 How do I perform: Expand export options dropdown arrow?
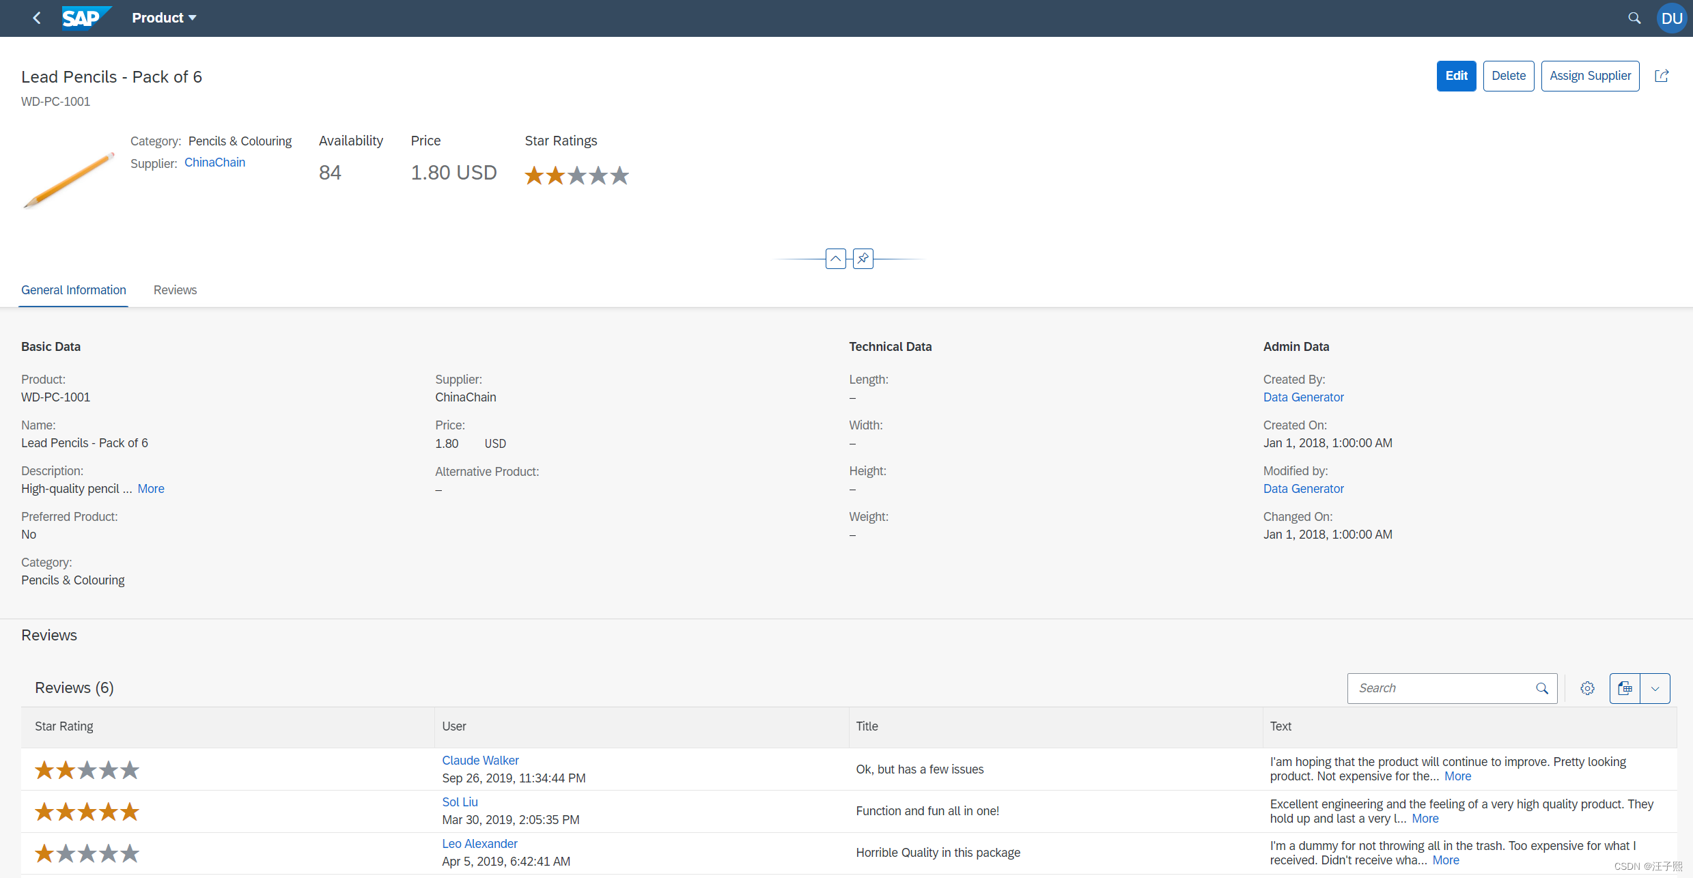pos(1655,688)
